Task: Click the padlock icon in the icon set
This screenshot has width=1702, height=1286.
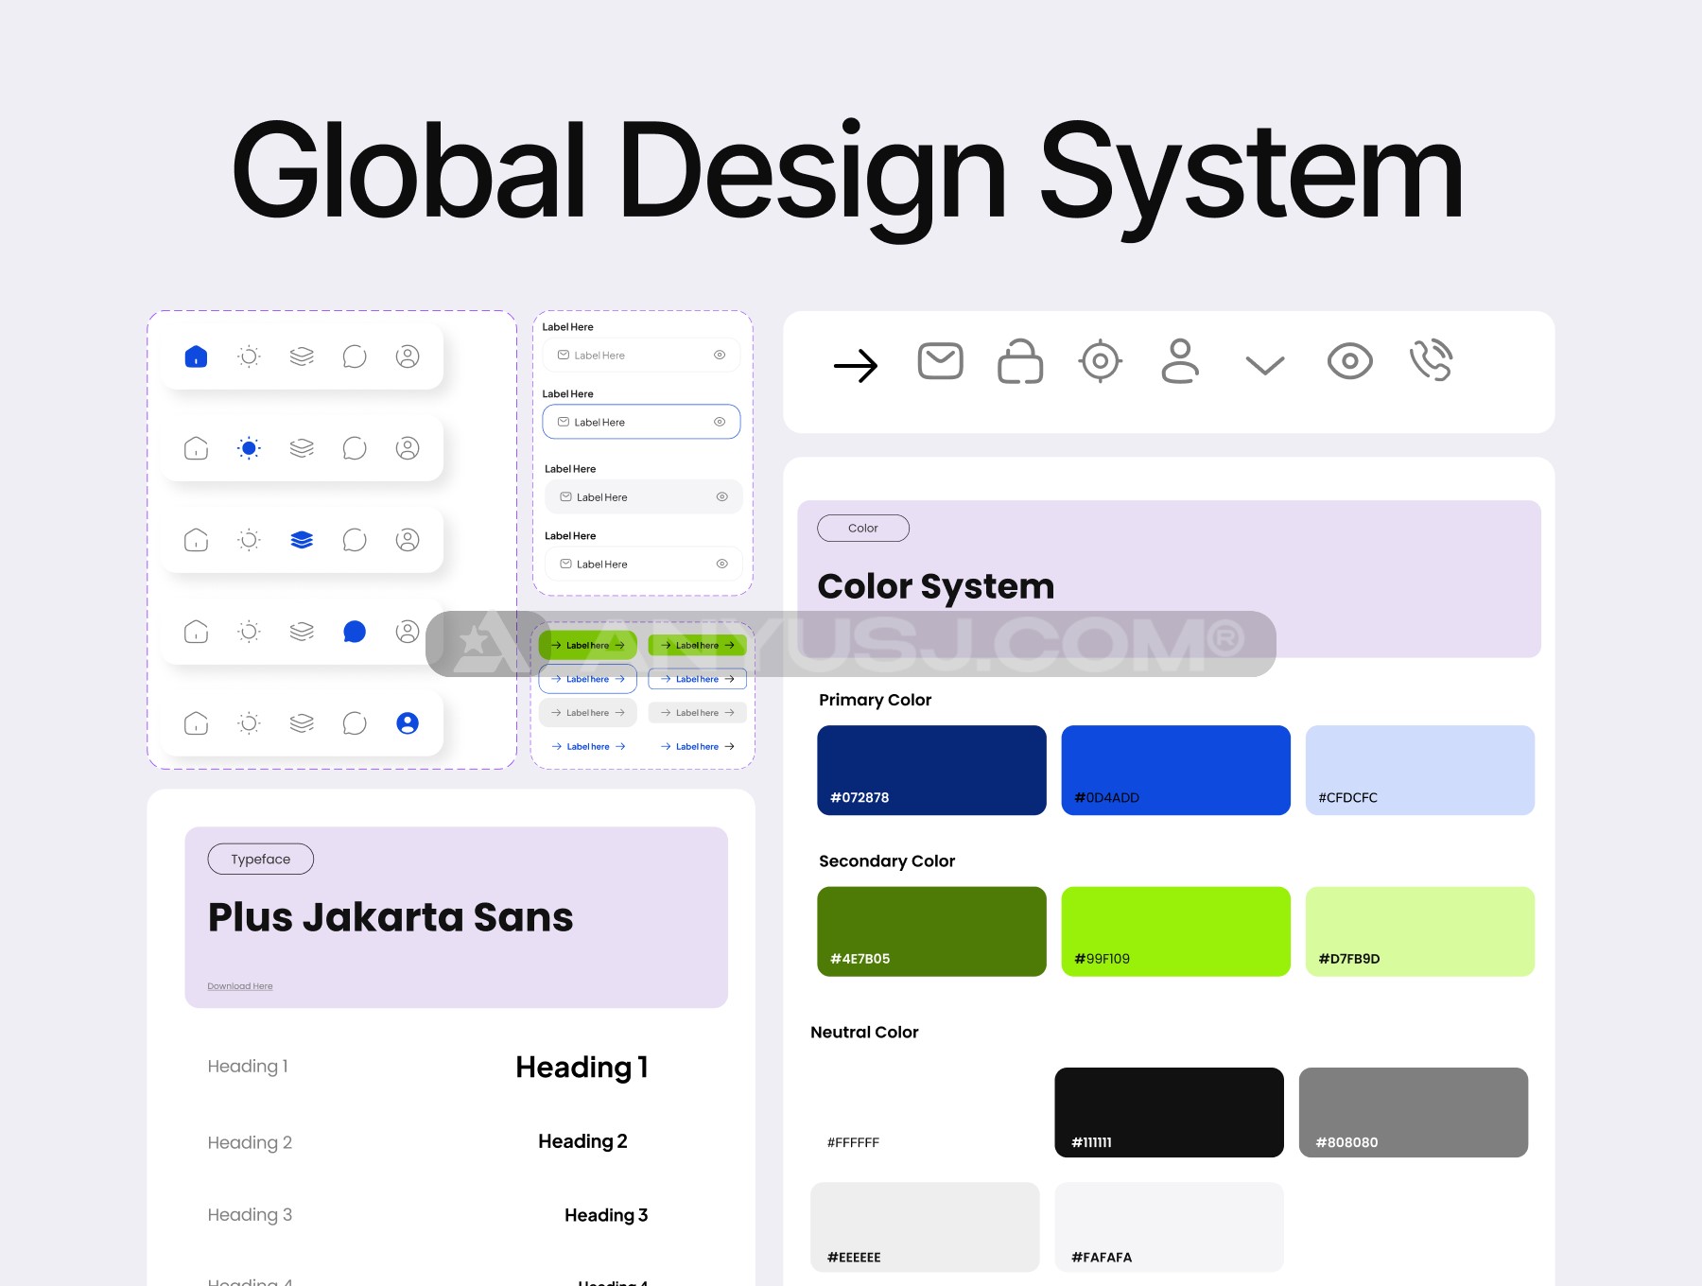Action: click(1020, 361)
